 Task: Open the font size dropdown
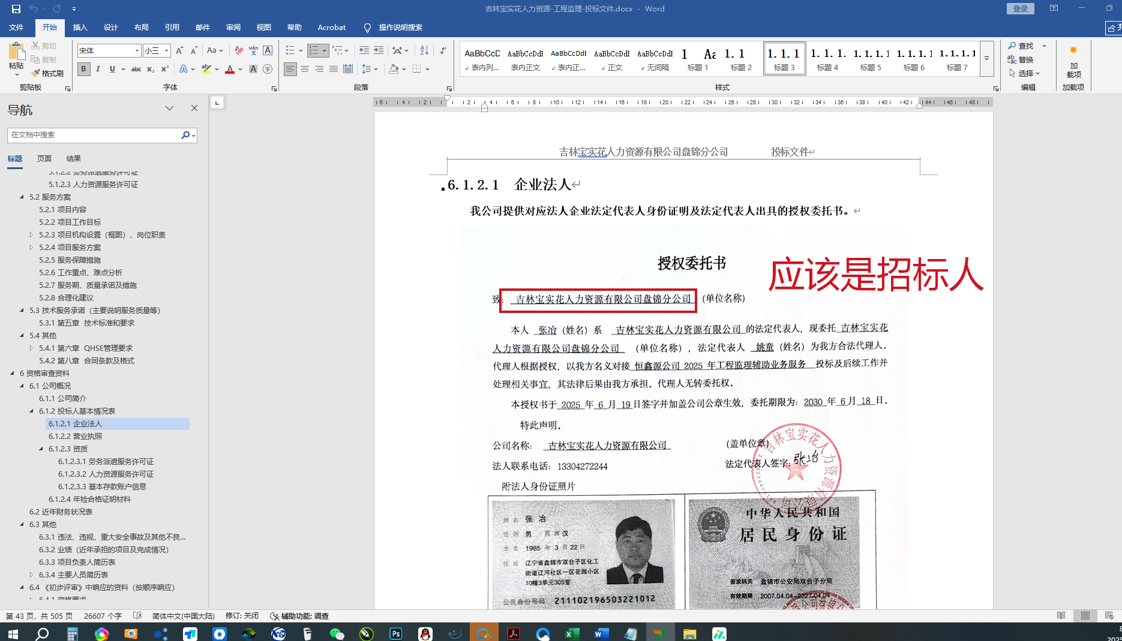167,51
